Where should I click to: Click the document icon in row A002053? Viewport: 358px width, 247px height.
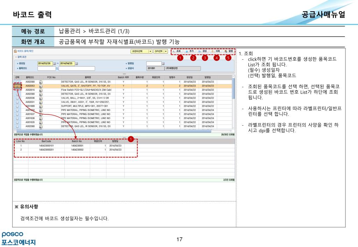point(41,86)
